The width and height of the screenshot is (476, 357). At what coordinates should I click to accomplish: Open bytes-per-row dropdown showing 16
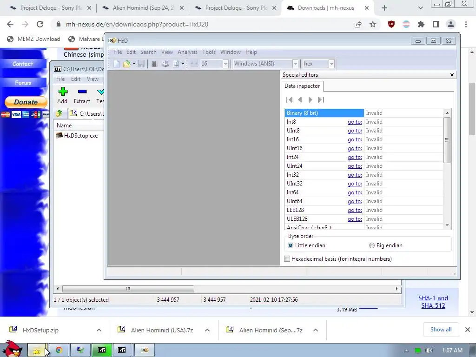pyautogui.click(x=225, y=64)
